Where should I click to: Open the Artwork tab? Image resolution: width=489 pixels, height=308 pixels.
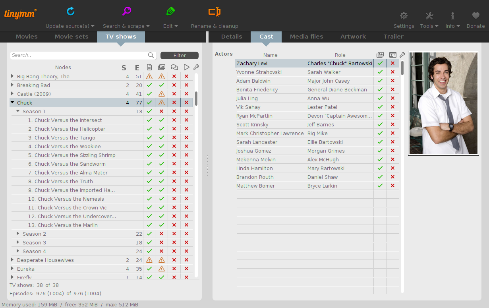point(353,37)
